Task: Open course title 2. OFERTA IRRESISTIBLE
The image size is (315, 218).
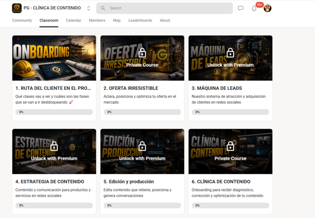Action: 131,88
